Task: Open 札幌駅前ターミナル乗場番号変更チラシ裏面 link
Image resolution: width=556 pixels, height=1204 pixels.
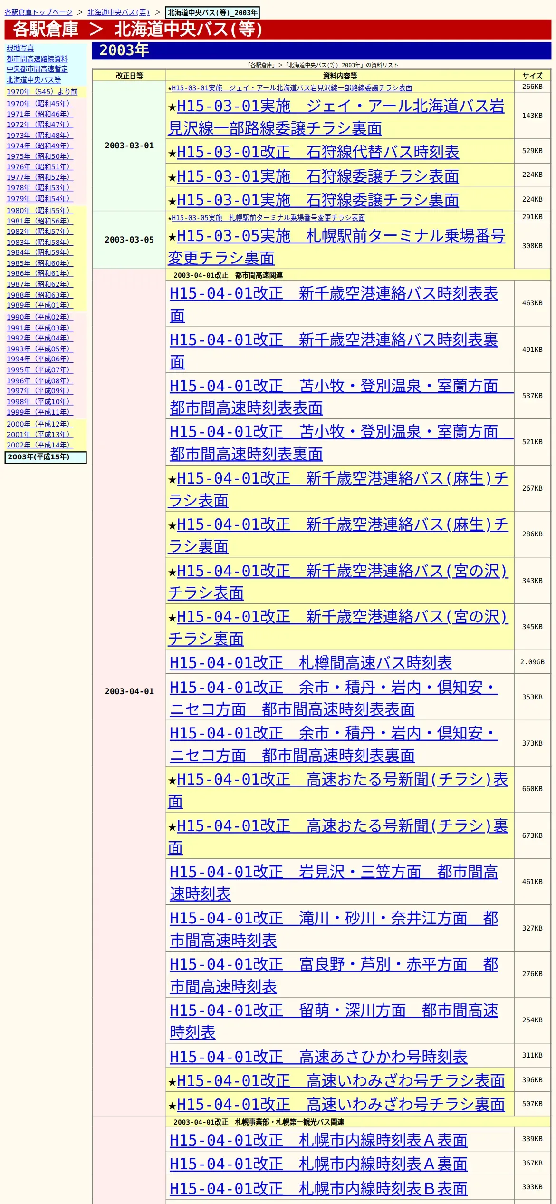Action: (x=336, y=247)
